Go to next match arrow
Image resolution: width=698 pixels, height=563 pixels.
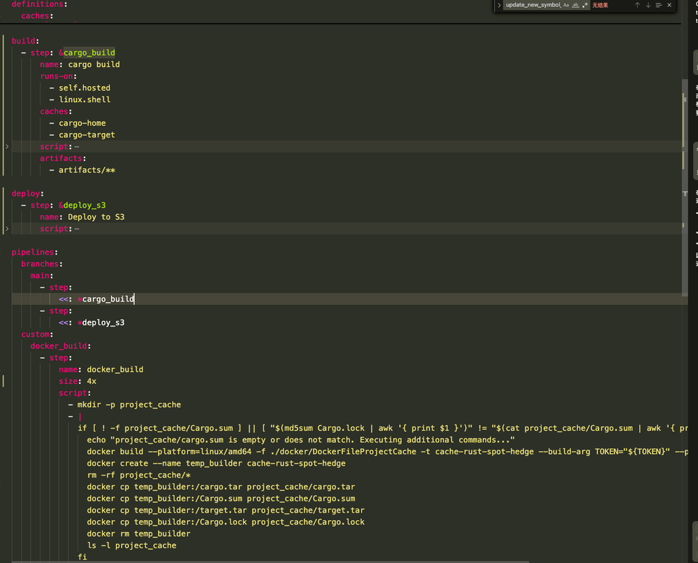coord(648,6)
